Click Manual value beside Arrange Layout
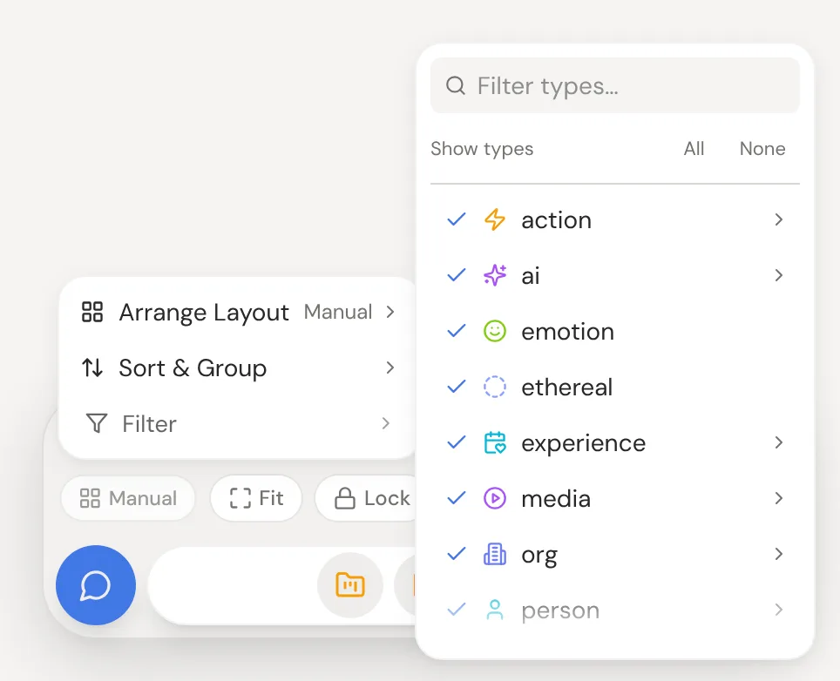Viewport: 840px width, 681px height. pyautogui.click(x=338, y=312)
